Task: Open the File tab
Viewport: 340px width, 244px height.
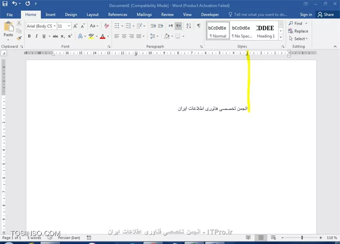Action: [10, 15]
